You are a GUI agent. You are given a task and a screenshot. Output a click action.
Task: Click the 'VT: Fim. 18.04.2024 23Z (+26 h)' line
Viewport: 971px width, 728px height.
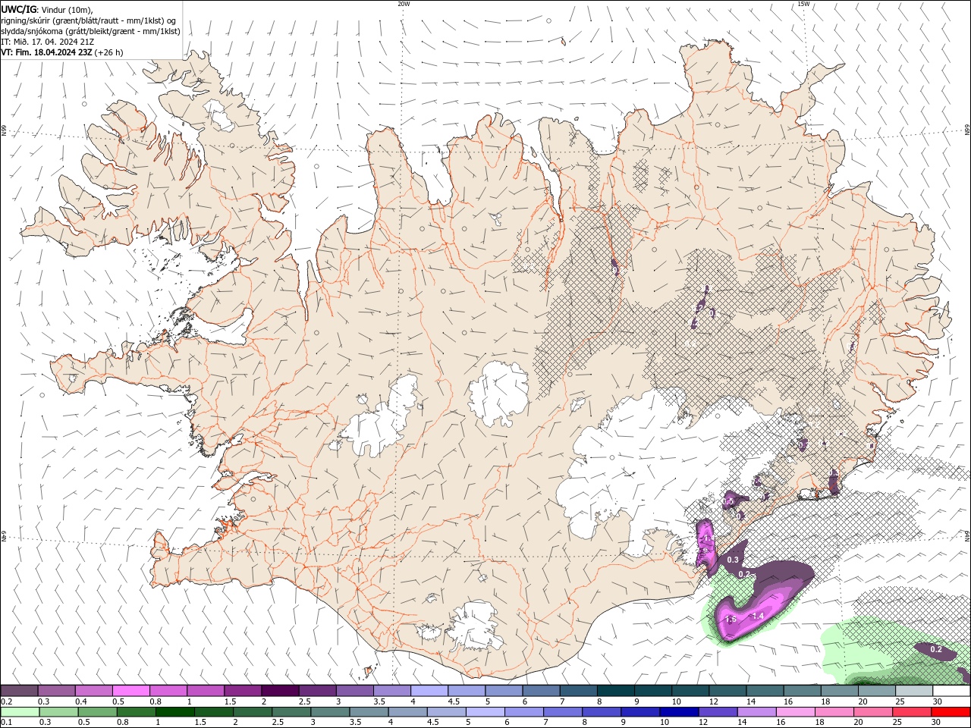62,52
